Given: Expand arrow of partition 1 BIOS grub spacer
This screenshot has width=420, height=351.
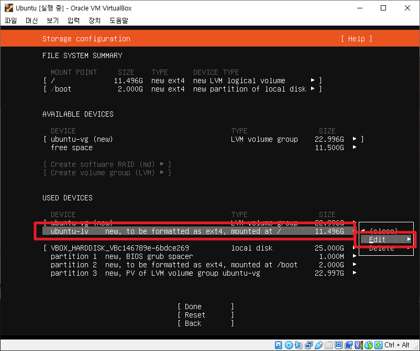Looking at the screenshot, I should (x=355, y=256).
